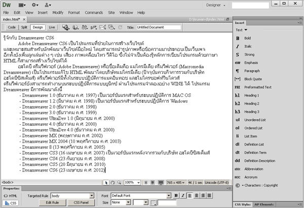This screenshot has width=304, height=208.
Task: Open the CSS Styles tab
Action: [243, 204]
